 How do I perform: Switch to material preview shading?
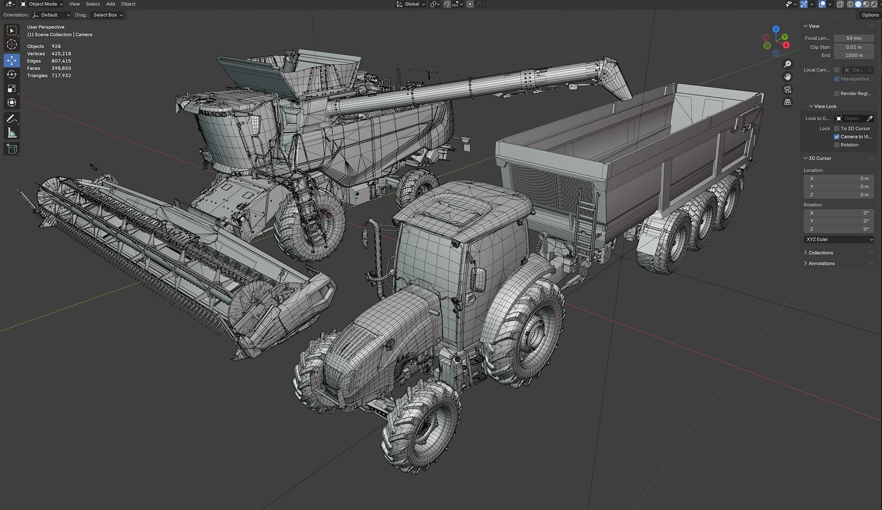click(x=866, y=4)
